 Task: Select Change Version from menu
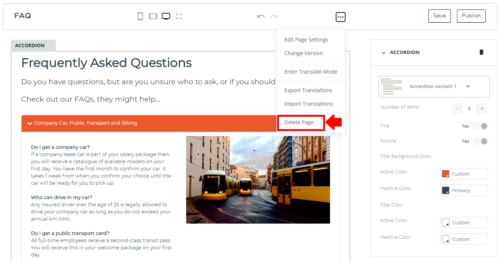tap(304, 53)
